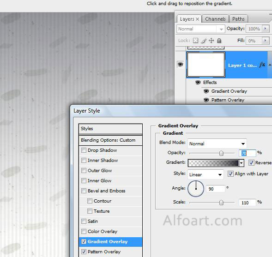Switch to the Channels tab
272x257 pixels.
[215, 19]
